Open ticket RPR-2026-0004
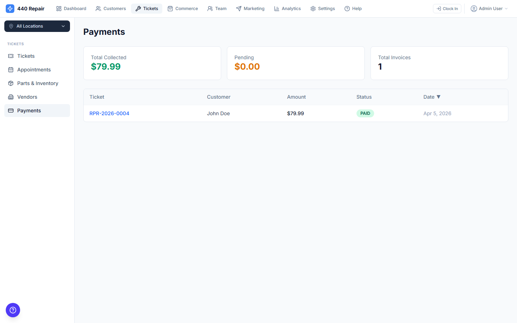517x323 pixels. 109,113
